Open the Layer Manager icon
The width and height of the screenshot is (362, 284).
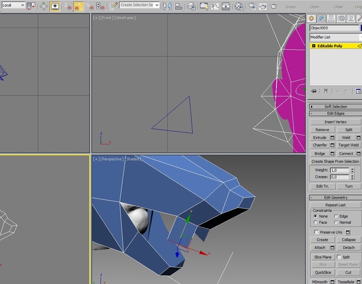[191, 6]
